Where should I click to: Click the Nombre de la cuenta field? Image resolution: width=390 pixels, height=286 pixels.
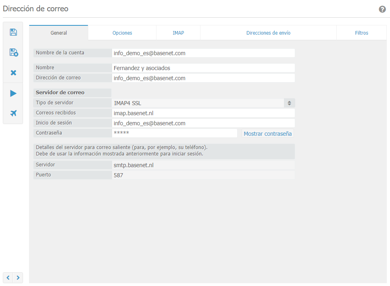click(204, 53)
